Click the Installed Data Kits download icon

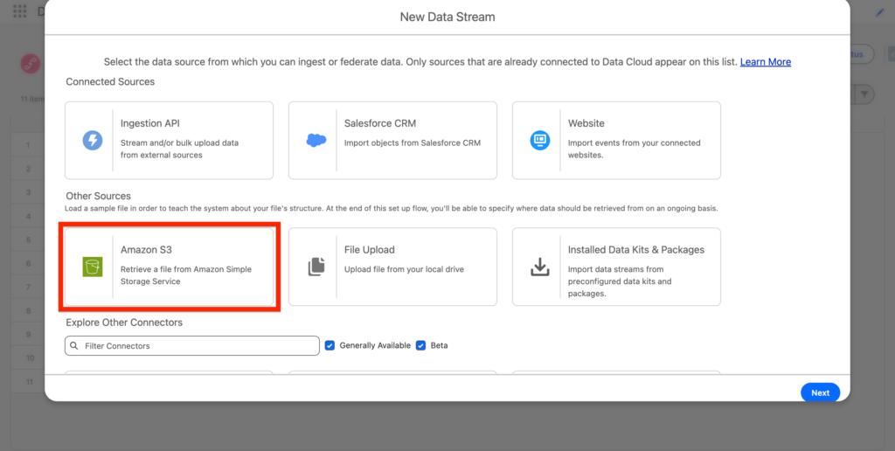(539, 267)
